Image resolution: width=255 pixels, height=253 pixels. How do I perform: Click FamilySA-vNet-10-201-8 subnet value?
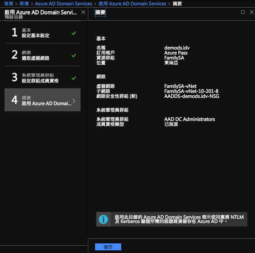pyautogui.click(x=191, y=91)
